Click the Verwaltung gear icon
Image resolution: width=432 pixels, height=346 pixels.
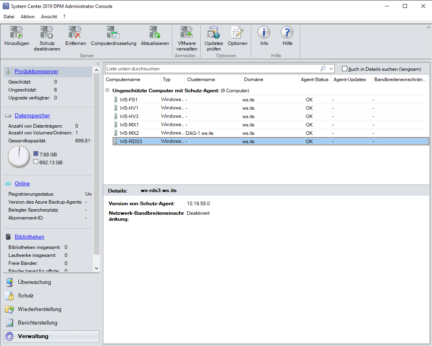(10, 336)
